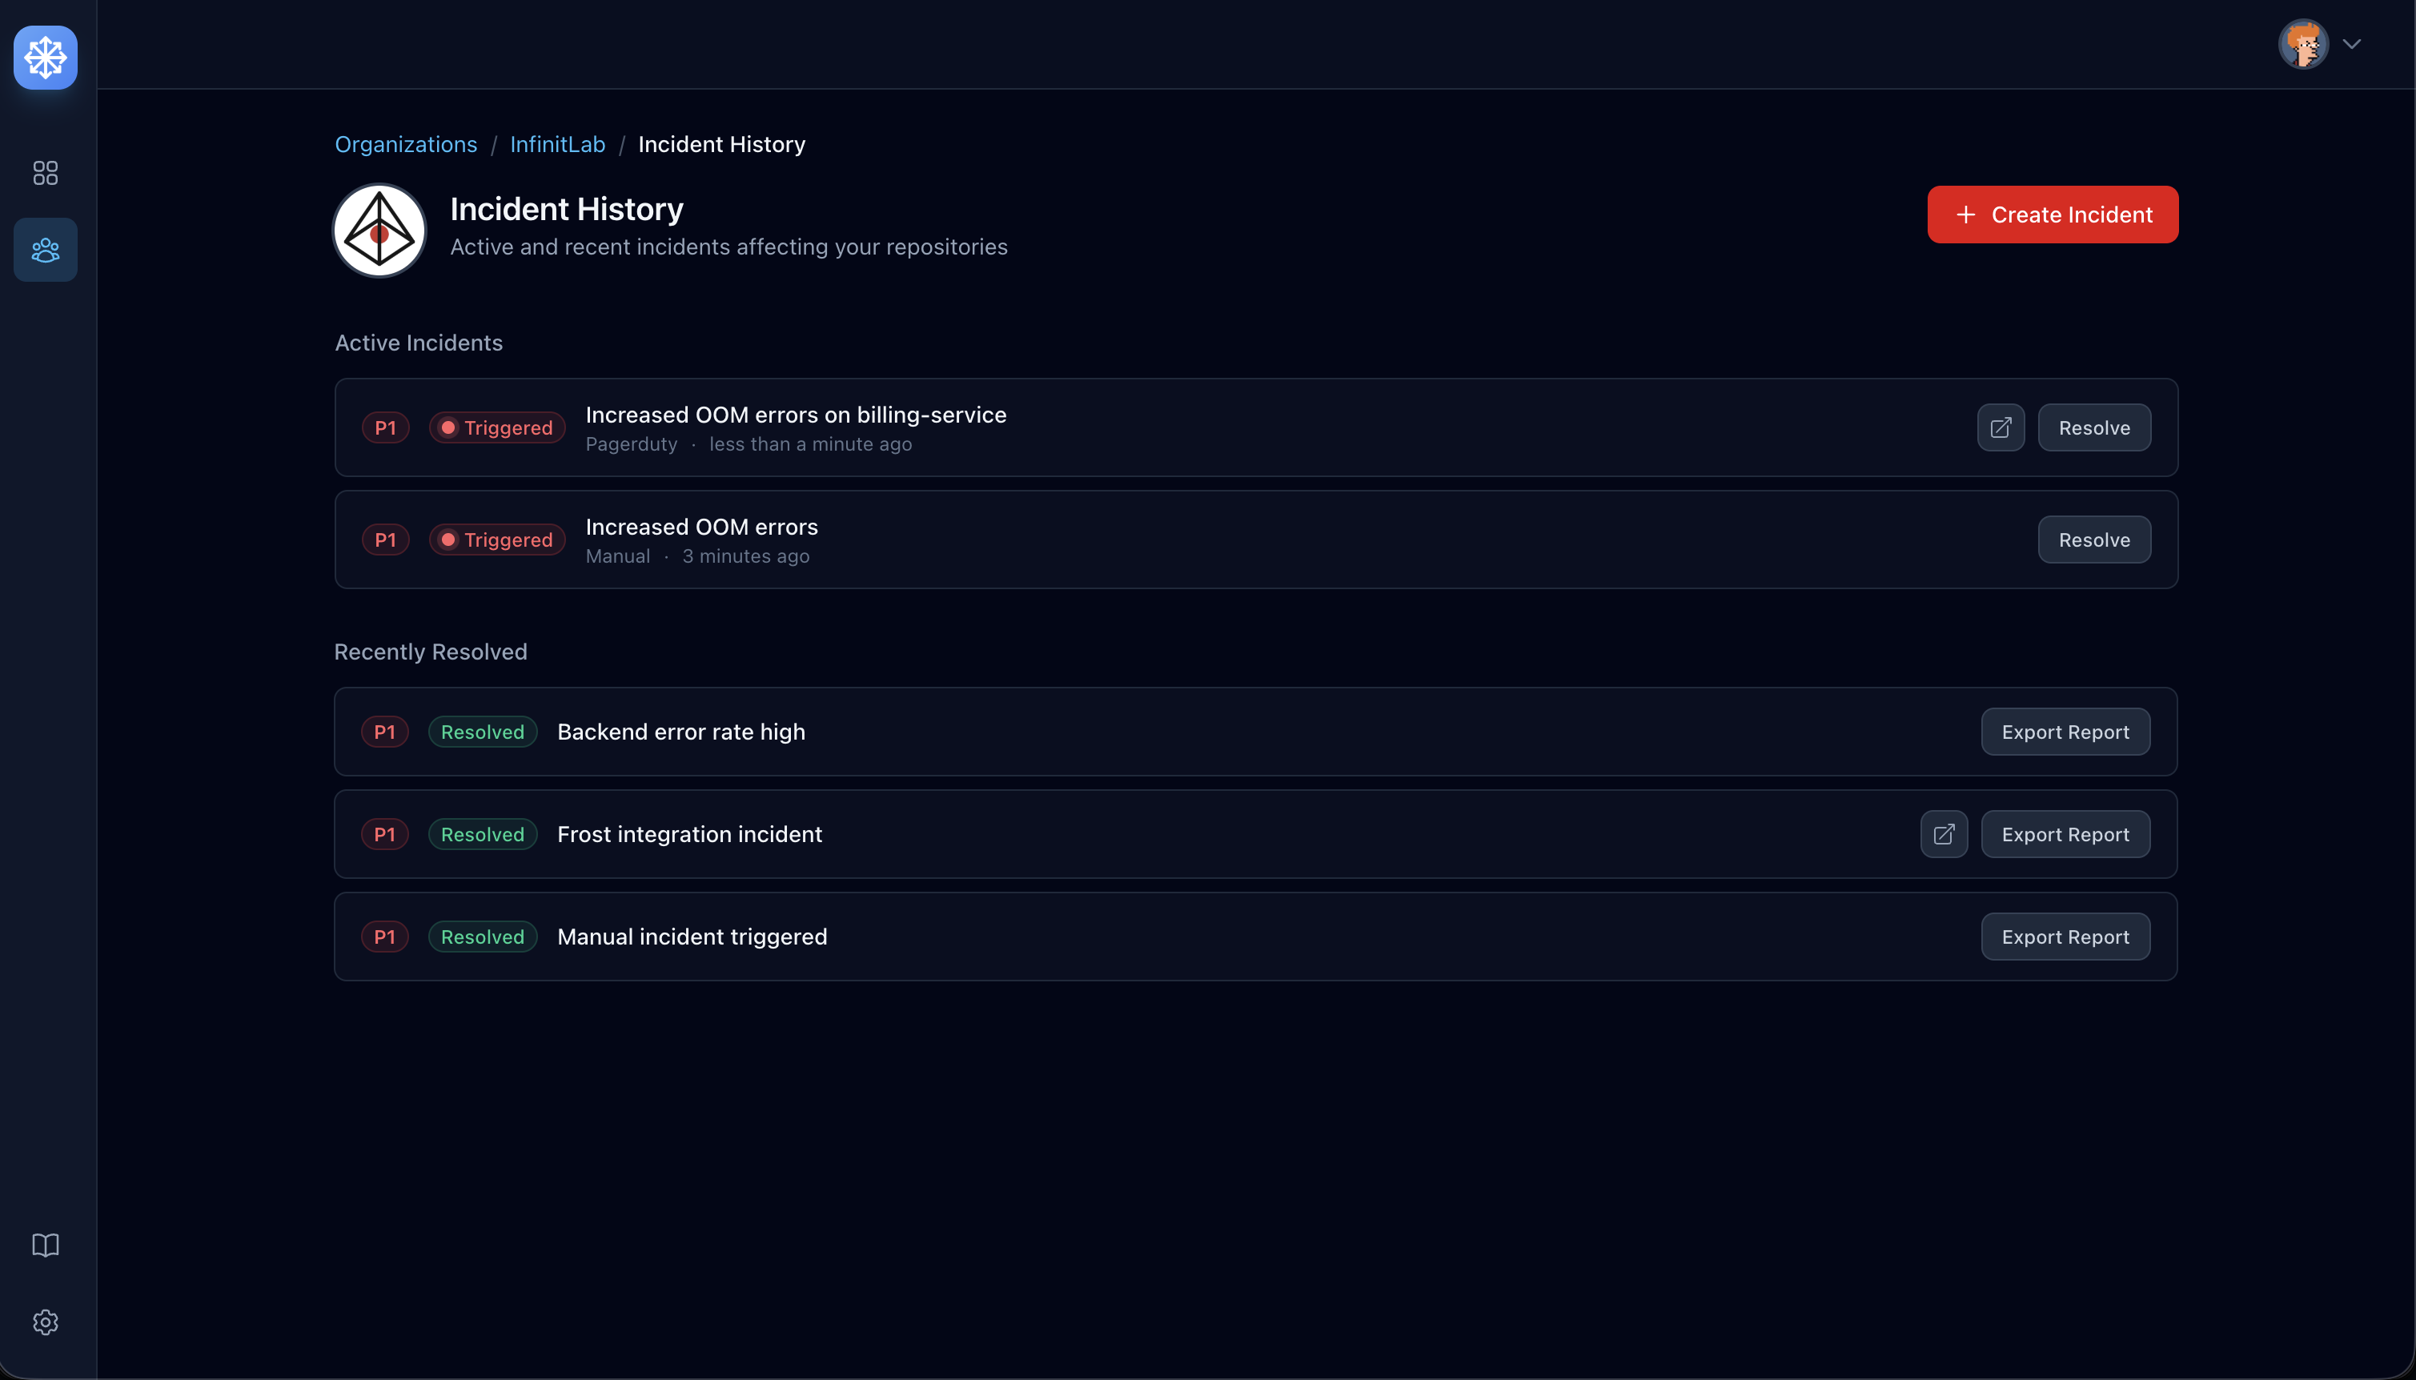This screenshot has height=1380, width=2416.
Task: Click the InfinitLab organization logo
Action: coord(379,231)
